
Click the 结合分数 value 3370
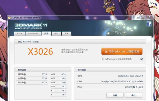(44, 83)
